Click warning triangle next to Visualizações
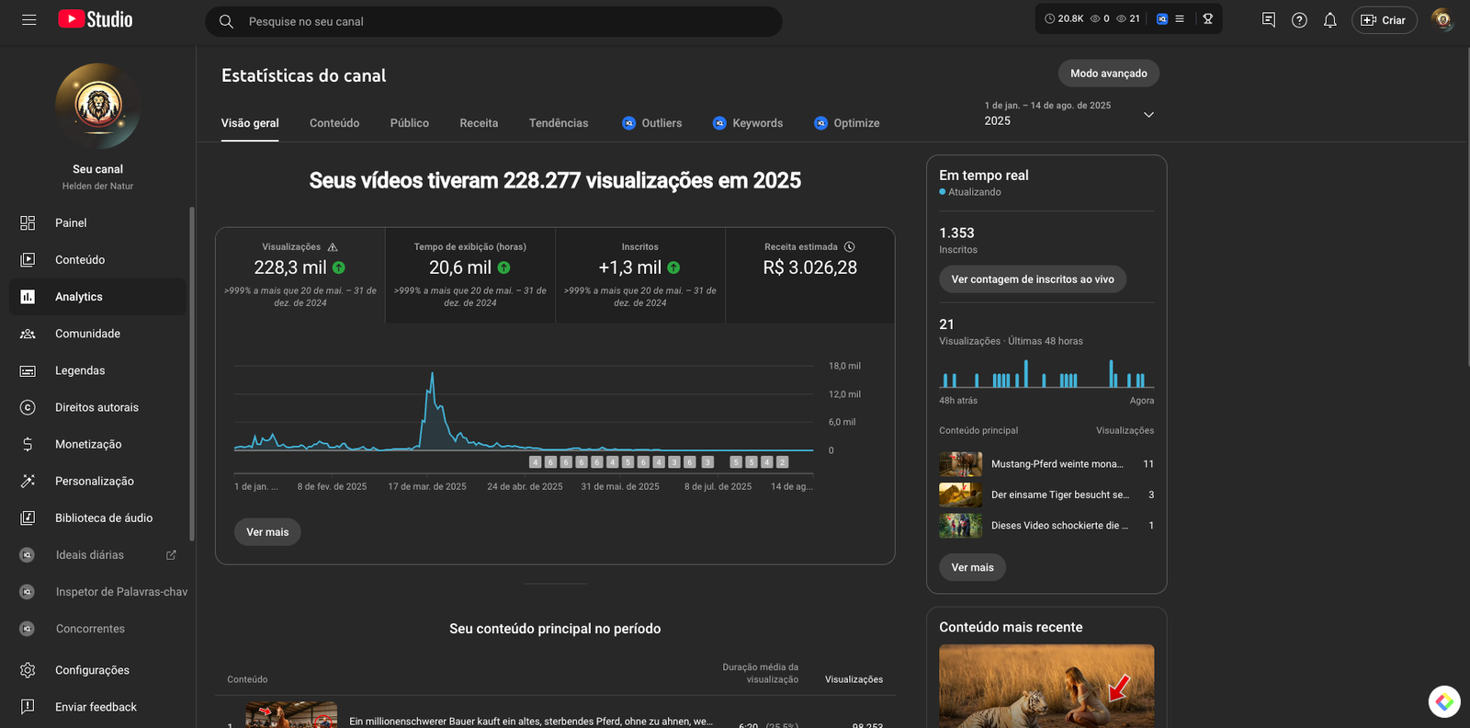This screenshot has height=728, width=1470. (333, 247)
